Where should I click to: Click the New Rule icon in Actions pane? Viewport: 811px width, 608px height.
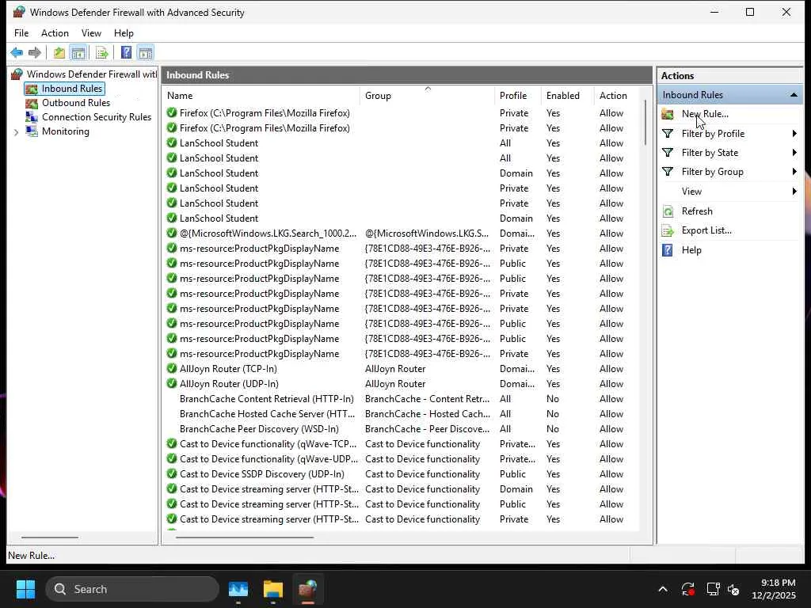668,114
